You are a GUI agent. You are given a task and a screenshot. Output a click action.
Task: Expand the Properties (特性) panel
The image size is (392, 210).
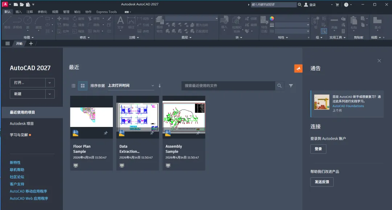click(283, 37)
